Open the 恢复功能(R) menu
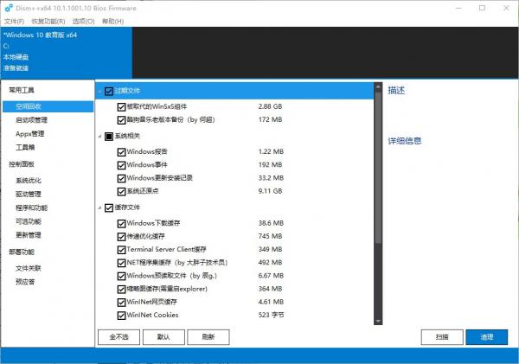Image resolution: width=519 pixels, height=364 pixels. 48,22
